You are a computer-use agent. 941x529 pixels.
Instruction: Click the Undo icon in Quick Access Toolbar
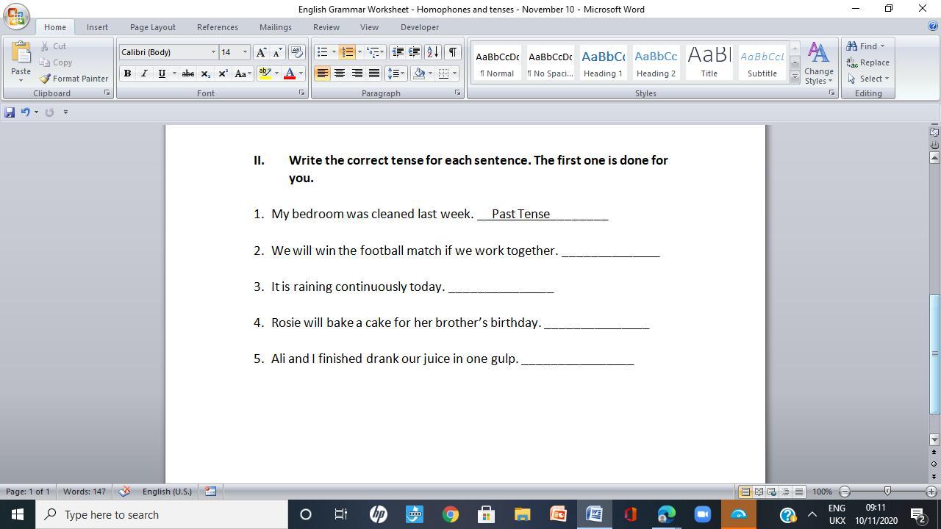pos(25,112)
